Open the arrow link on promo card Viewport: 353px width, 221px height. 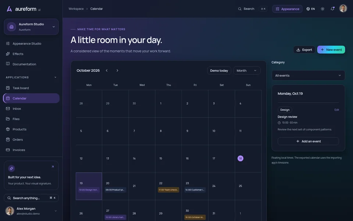pos(53,167)
